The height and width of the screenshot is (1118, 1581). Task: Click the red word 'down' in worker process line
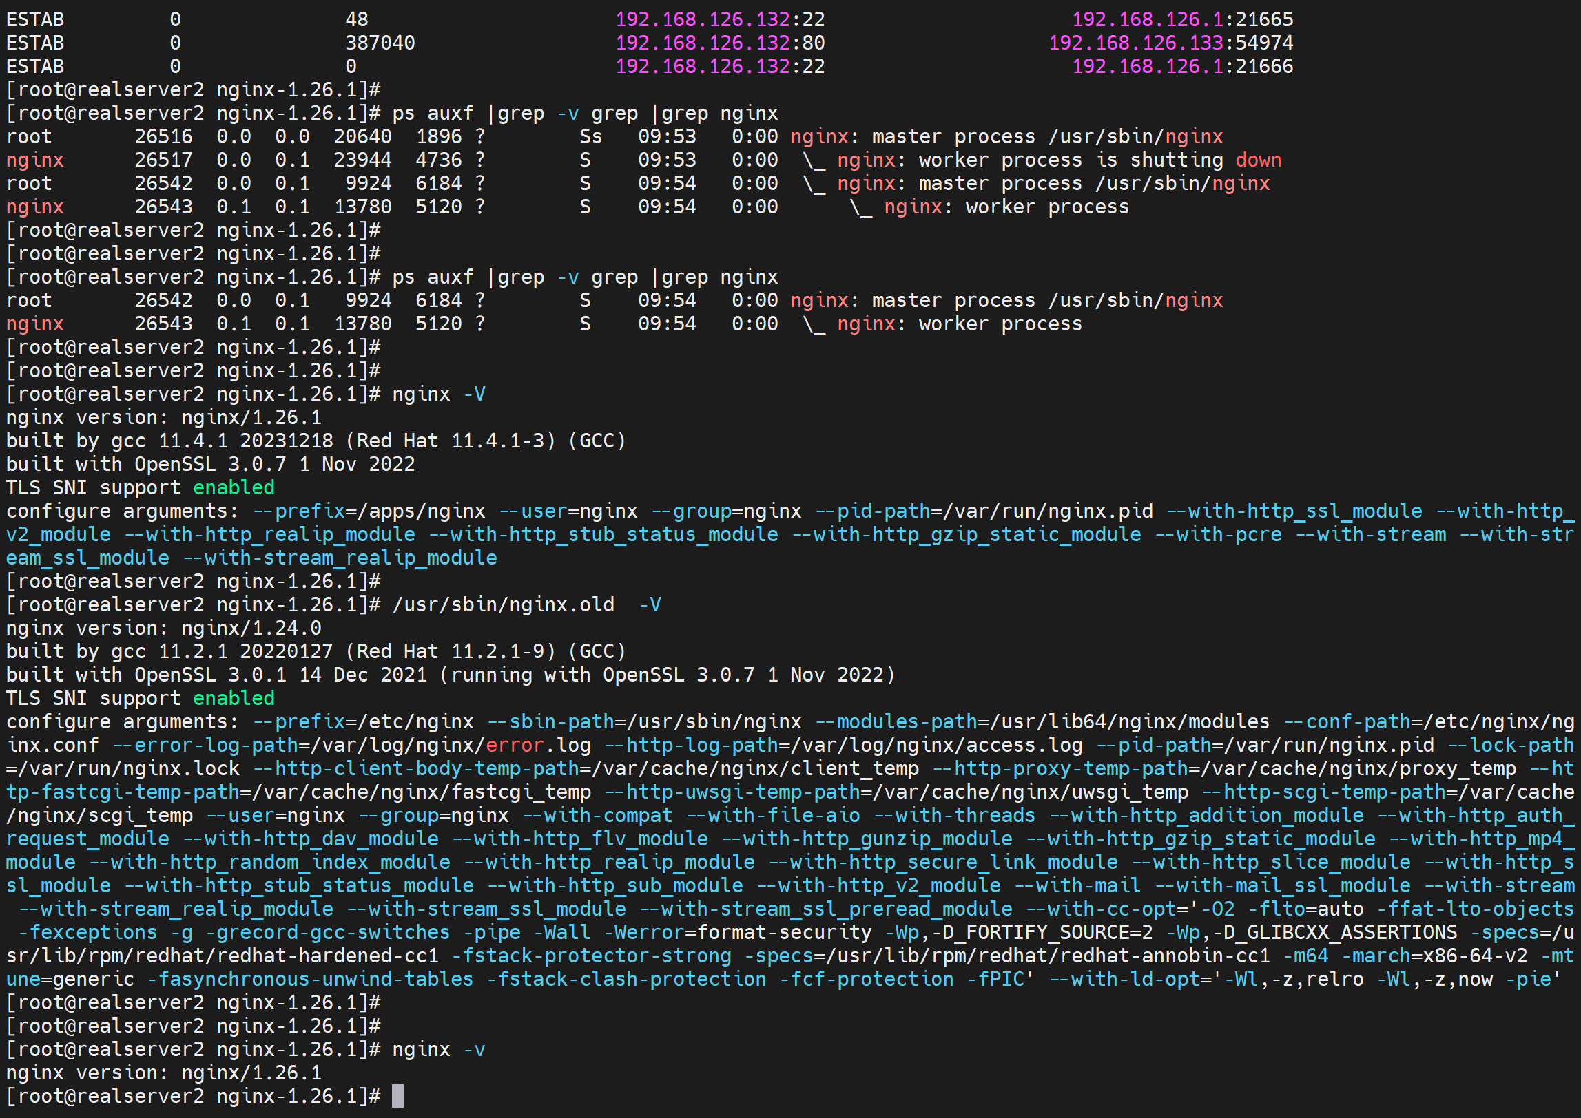point(1258,160)
